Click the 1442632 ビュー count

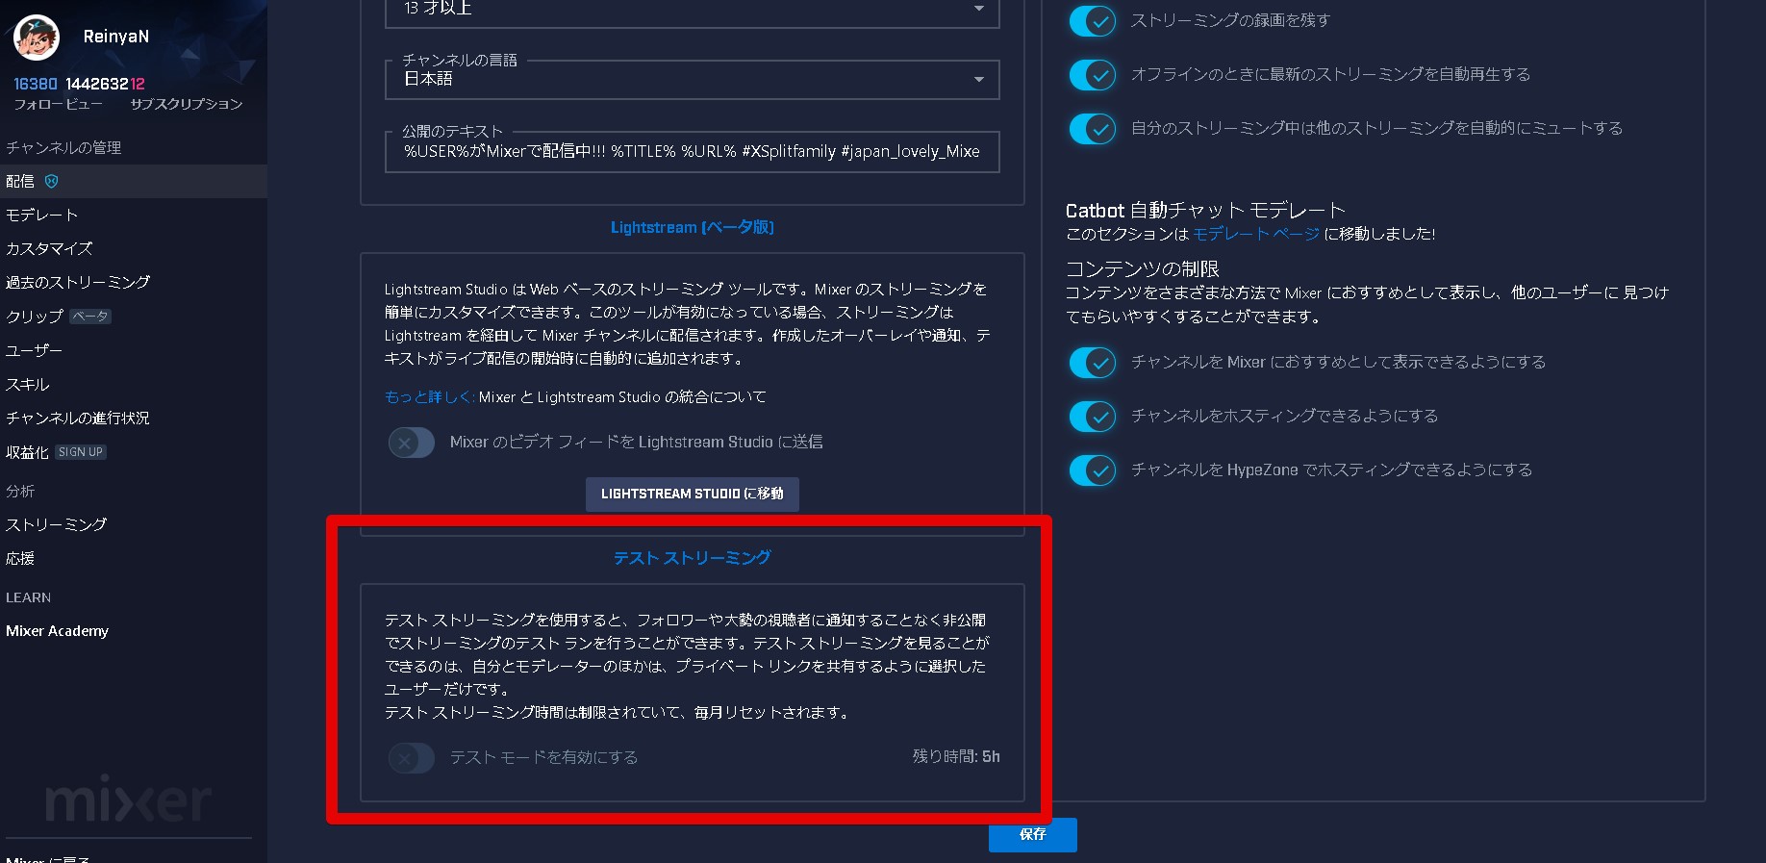pos(96,85)
